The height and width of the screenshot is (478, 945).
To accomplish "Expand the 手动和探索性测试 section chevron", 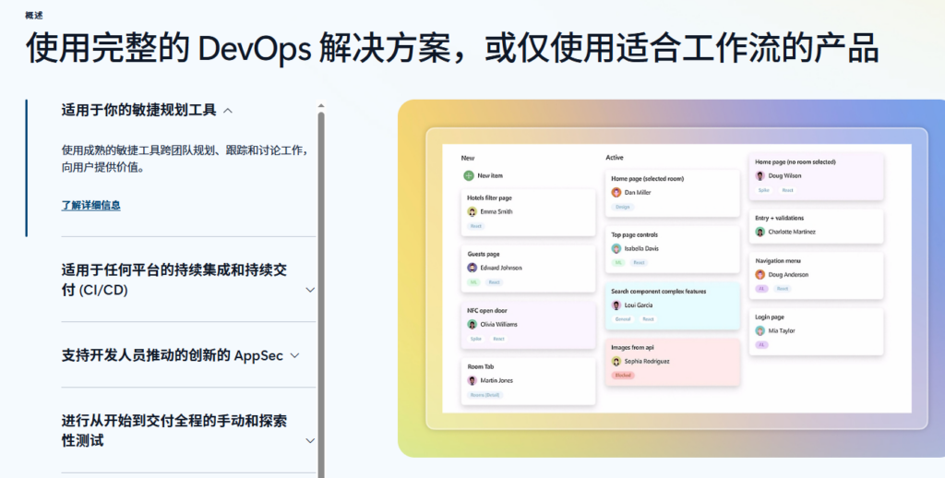I will click(310, 441).
